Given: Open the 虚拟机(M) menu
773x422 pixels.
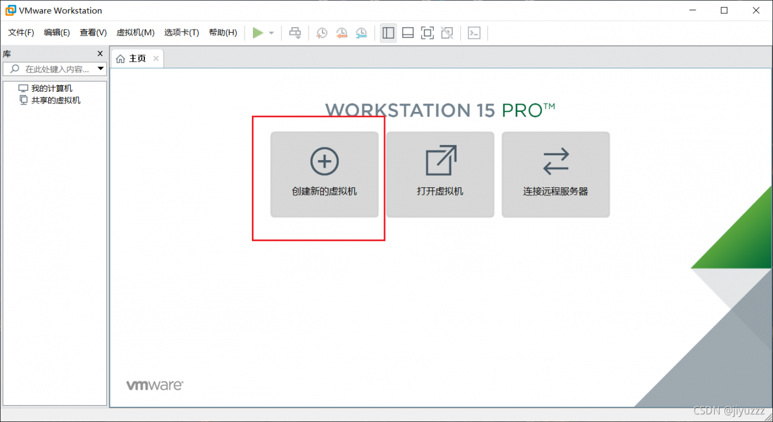Looking at the screenshot, I should 135,32.
